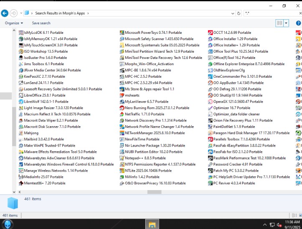
Task: Select the MPC-BE 1.8.6.74 x64 icon
Action: [122, 70]
